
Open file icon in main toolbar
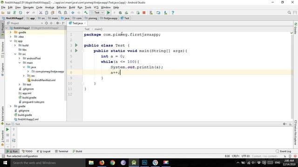pyautogui.click(x=3, y=13)
